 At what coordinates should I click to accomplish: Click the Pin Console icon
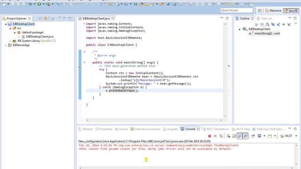[253, 136]
